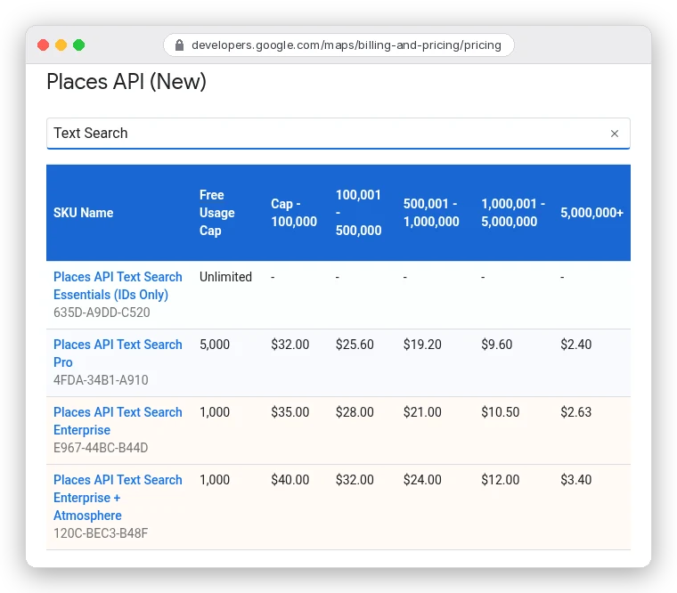This screenshot has width=677, height=593.
Task: Click $32.00 in Enterprise + Atmosphere row
Action: click(x=355, y=480)
